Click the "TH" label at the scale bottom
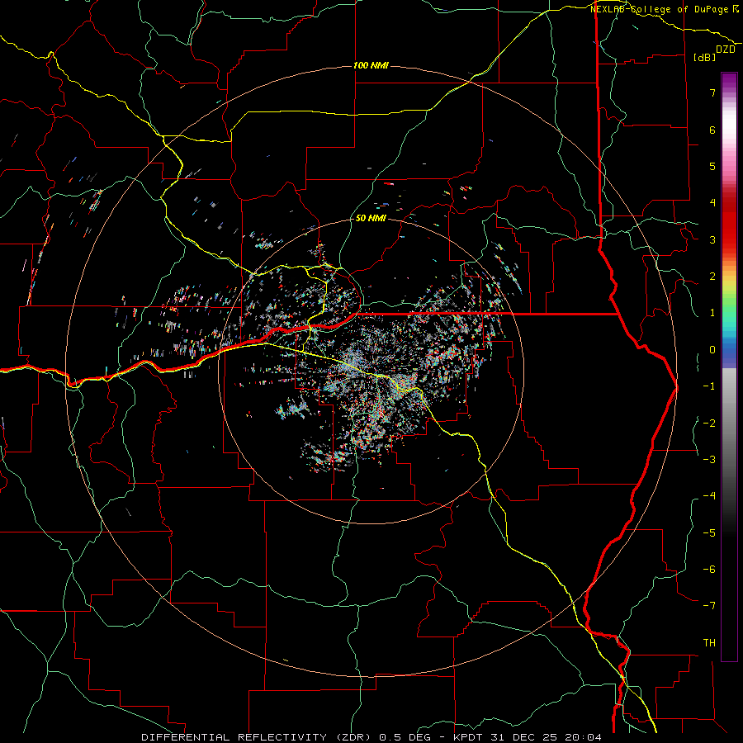The width and height of the screenshot is (743, 743). pyautogui.click(x=709, y=643)
